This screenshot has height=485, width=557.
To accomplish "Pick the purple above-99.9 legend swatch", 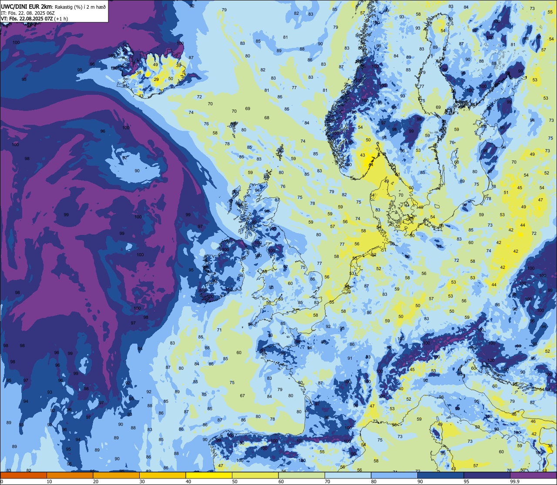I will (533, 475).
